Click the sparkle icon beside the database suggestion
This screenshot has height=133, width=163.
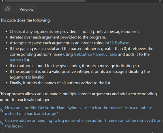click(x=1, y=110)
